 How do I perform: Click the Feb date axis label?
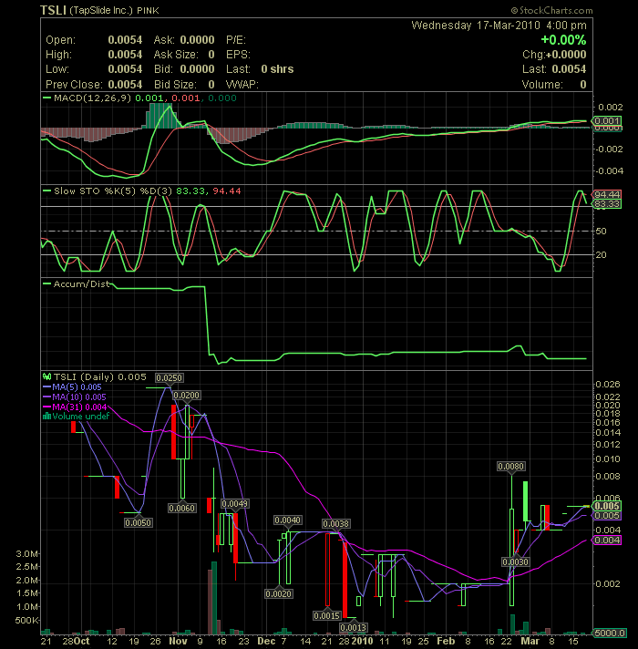(446, 641)
